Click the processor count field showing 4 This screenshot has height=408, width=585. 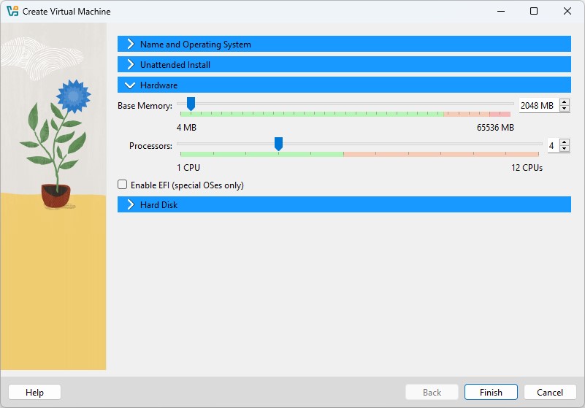(553, 146)
